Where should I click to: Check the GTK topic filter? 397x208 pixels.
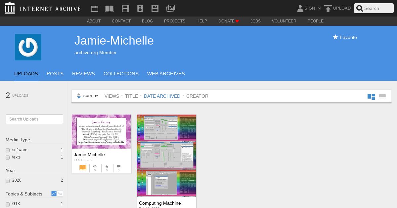(8, 204)
